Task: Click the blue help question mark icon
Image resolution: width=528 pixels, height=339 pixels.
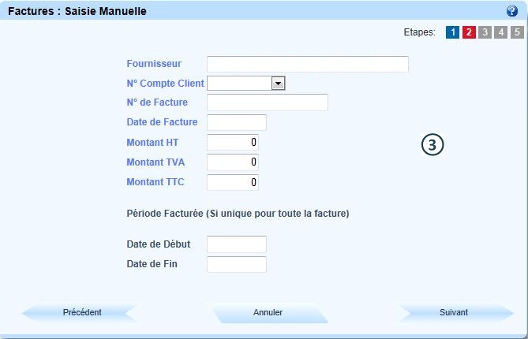Action: 511,12
